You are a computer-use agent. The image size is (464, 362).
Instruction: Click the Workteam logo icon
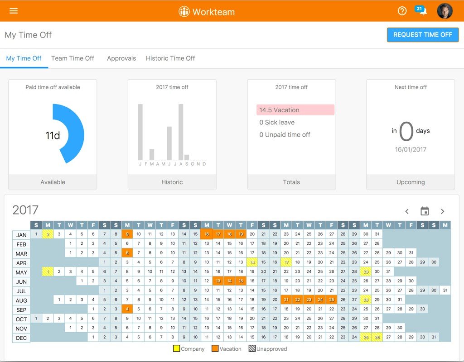pyautogui.click(x=184, y=11)
